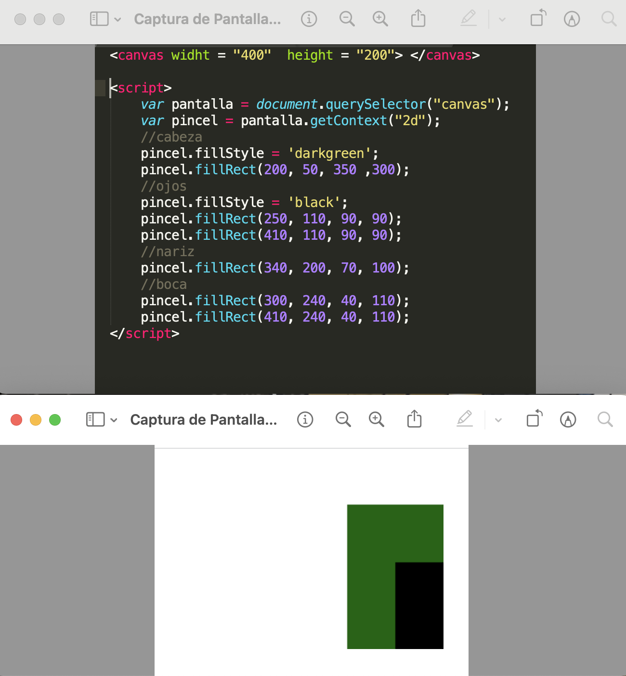The width and height of the screenshot is (626, 676).
Task: Click the '//boca' comment in the code
Action: 164,284
